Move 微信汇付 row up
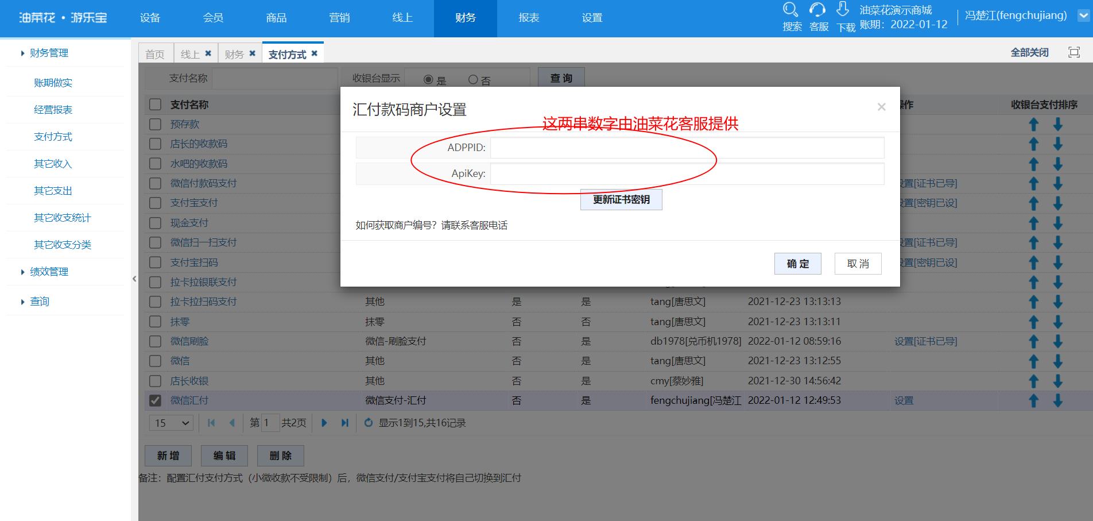This screenshot has height=521, width=1093. pos(1034,400)
